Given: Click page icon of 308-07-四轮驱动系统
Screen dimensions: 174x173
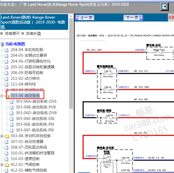Looking at the screenshot, I should point(6,147).
